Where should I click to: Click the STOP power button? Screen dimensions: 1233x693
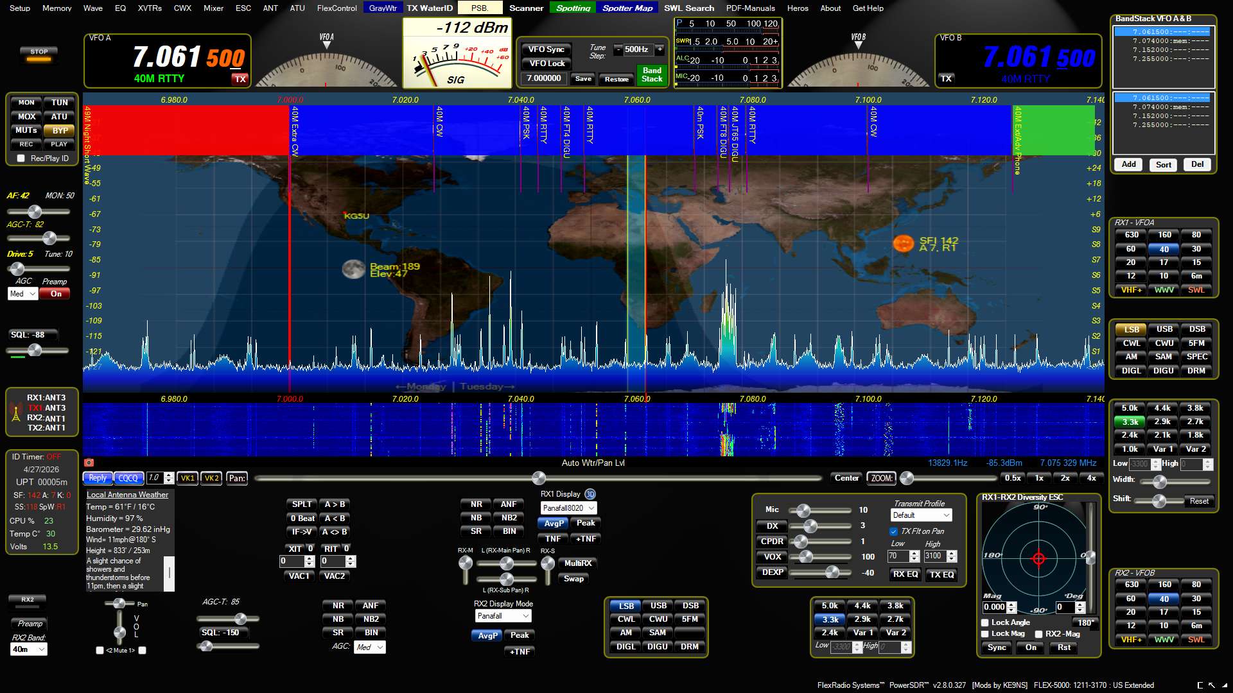coord(39,54)
